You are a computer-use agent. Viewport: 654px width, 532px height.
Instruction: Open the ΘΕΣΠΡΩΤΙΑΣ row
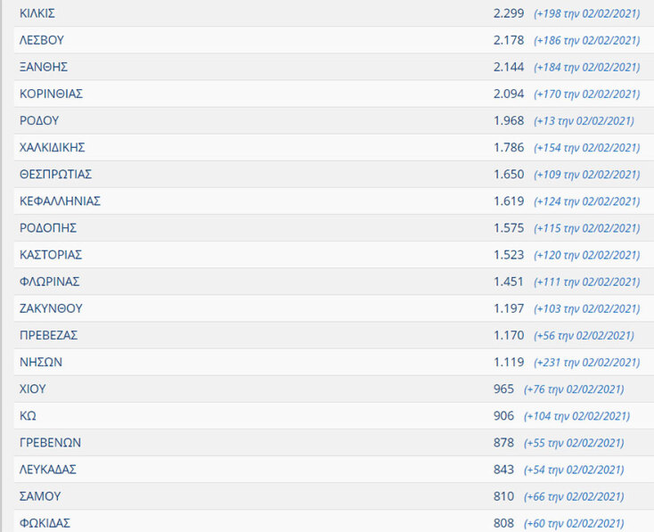click(55, 174)
